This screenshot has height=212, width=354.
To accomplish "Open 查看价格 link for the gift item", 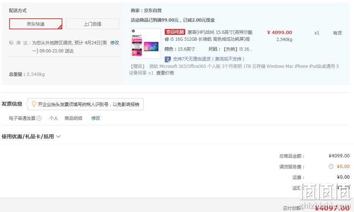I will [165, 73].
